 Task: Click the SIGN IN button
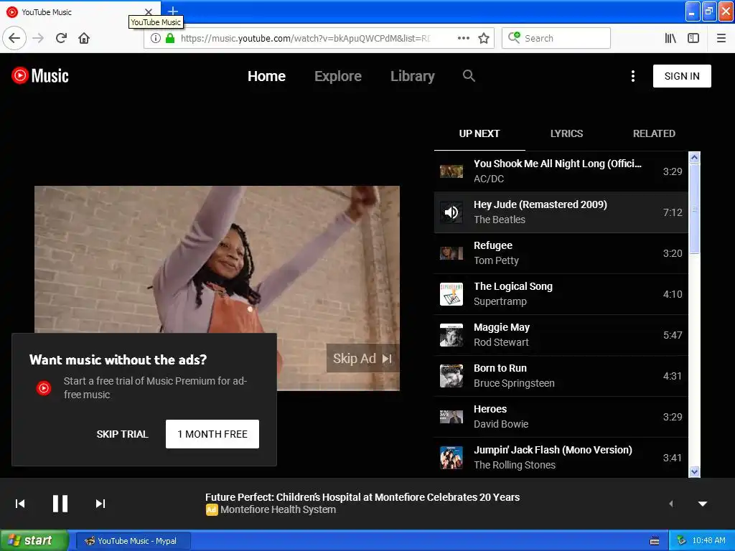682,76
